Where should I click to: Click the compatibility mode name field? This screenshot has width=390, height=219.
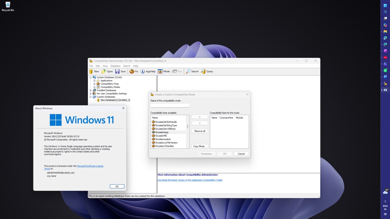click(x=170, y=105)
